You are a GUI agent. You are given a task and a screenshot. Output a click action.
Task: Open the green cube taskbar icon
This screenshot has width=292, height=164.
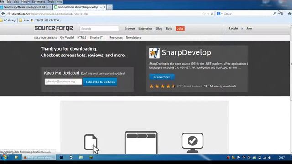(91, 158)
